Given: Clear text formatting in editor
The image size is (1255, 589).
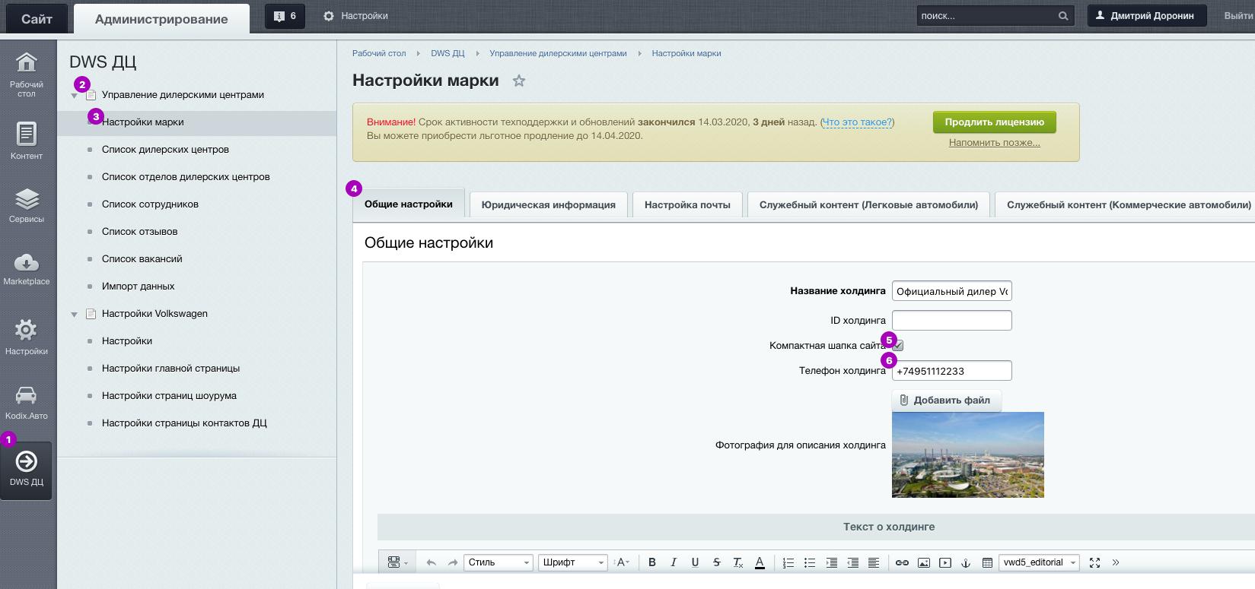Looking at the screenshot, I should [x=737, y=562].
